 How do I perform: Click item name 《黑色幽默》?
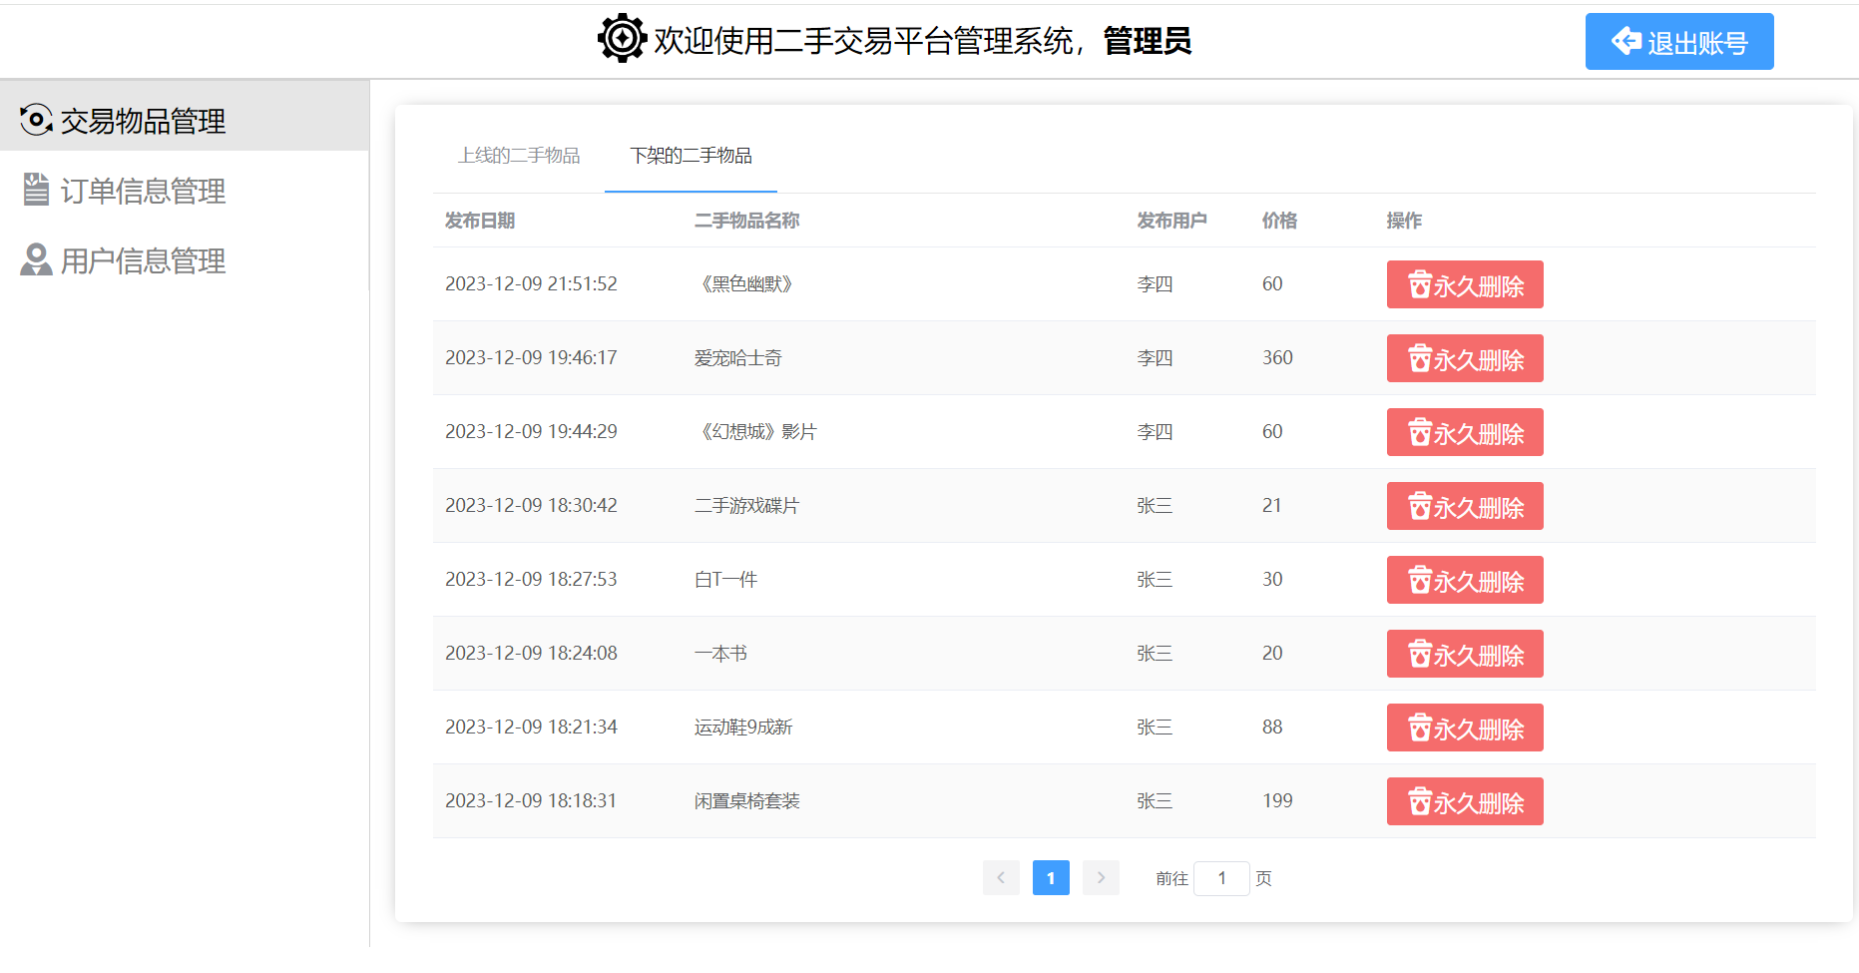(x=747, y=284)
